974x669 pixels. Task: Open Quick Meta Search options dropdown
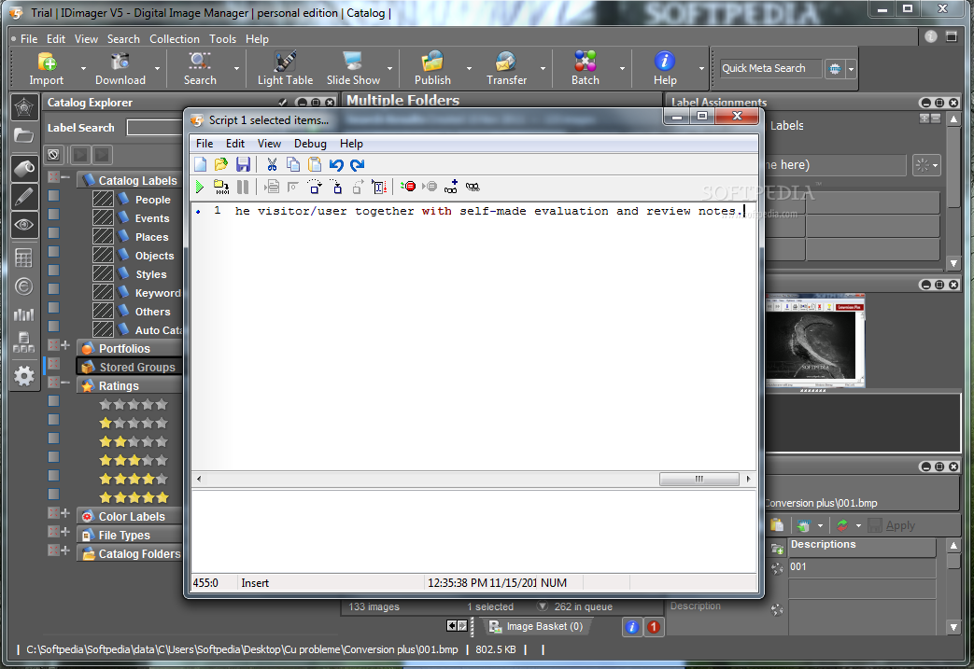click(x=851, y=69)
